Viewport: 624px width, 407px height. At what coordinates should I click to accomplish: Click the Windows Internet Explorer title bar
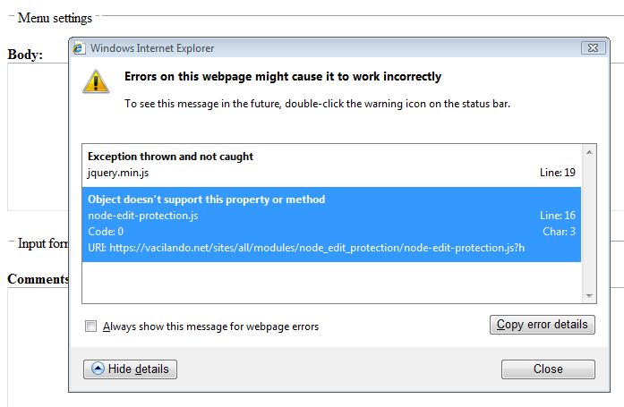(327, 48)
